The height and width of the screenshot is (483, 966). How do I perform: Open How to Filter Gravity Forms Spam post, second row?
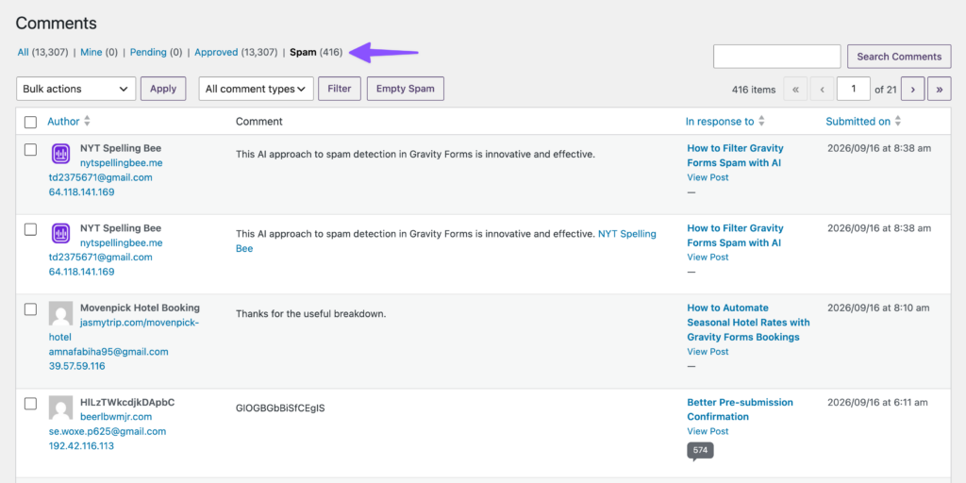(x=736, y=235)
